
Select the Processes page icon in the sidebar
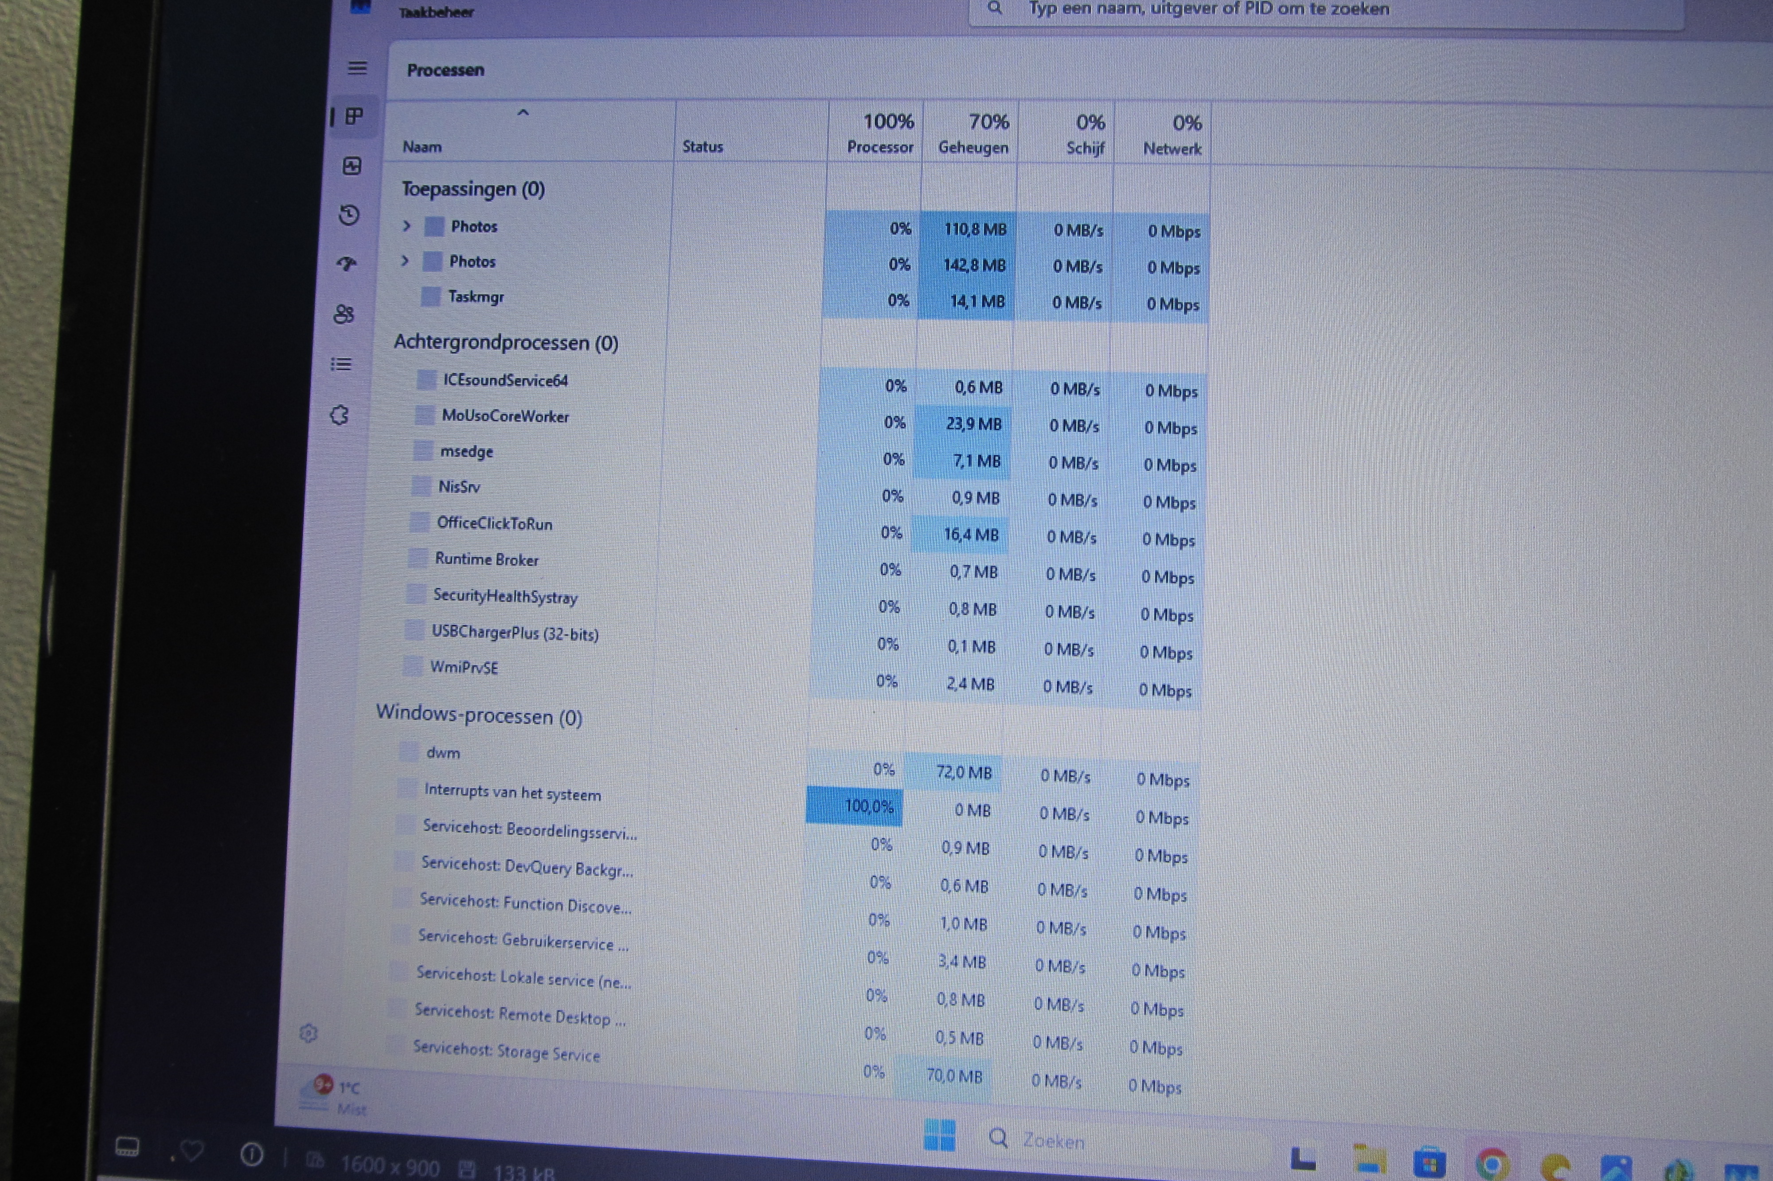[354, 116]
